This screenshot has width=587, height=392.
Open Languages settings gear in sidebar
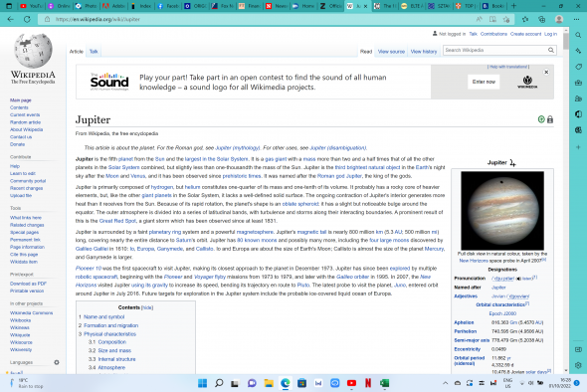[x=57, y=362]
